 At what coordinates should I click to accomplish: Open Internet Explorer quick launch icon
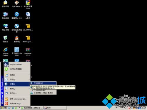[x=13, y=108]
